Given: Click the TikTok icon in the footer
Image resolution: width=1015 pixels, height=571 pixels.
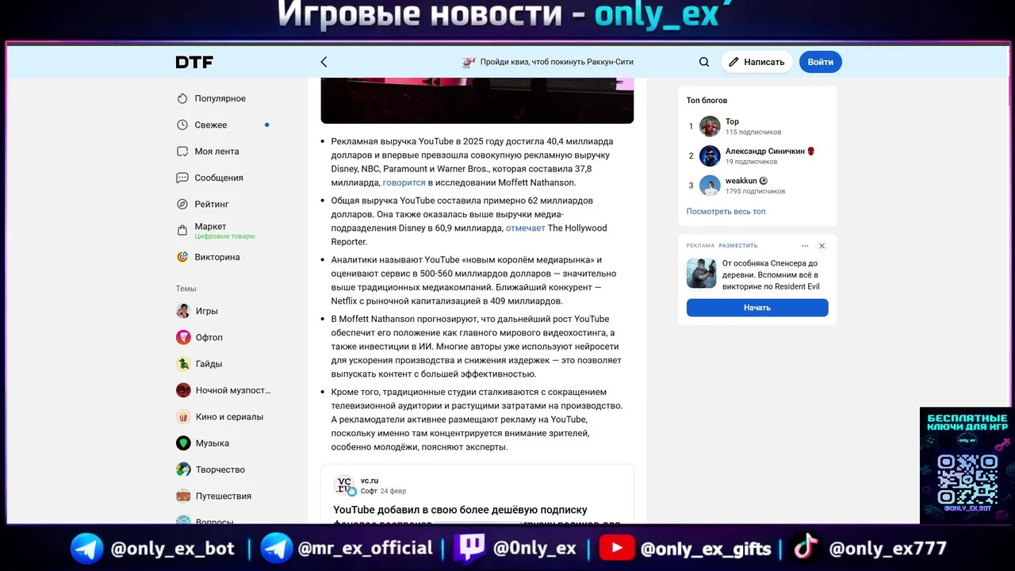Looking at the screenshot, I should (x=806, y=548).
